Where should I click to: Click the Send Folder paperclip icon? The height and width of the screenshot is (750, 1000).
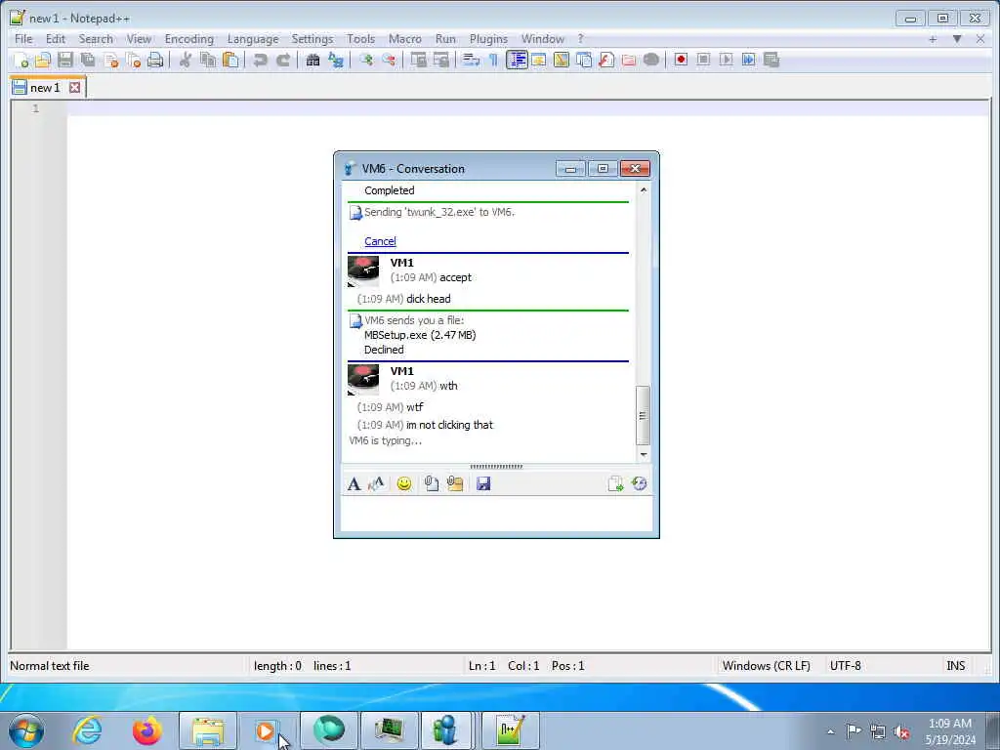point(455,484)
